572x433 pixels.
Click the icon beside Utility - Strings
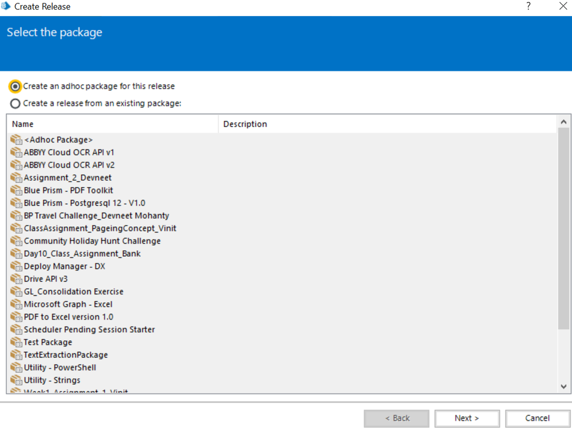point(17,380)
